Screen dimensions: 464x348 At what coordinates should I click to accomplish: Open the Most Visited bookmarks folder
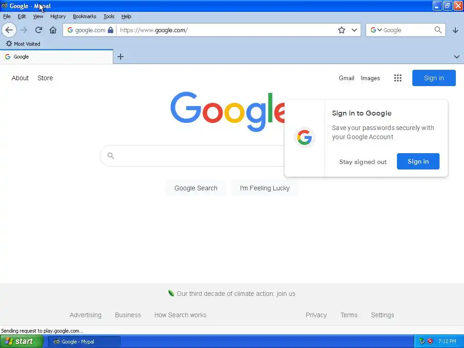coord(23,44)
